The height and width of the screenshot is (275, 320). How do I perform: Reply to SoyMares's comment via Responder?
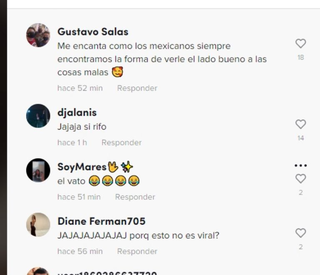tap(135, 197)
